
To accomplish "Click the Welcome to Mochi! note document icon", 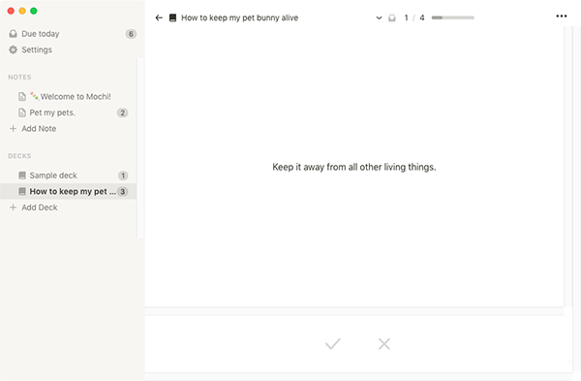I will [x=22, y=96].
